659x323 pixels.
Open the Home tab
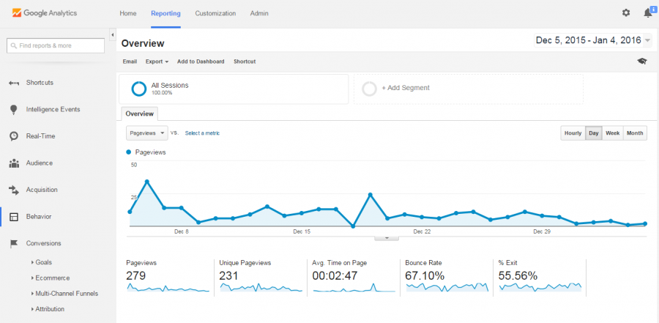[127, 13]
